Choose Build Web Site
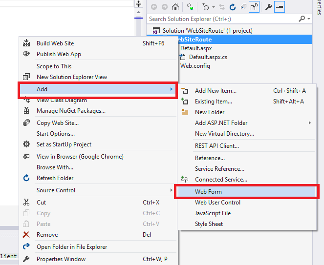The image size is (324, 265). point(98,43)
